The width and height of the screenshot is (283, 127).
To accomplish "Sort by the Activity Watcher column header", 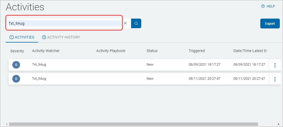I will point(46,51).
